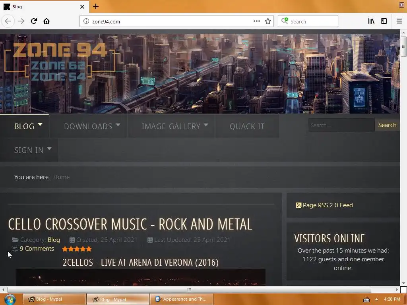The height and width of the screenshot is (305, 407).
Task: Click the Created 25 April 2021 text
Action: [x=107, y=240]
